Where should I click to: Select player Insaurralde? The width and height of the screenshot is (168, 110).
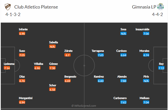coord(143,29)
